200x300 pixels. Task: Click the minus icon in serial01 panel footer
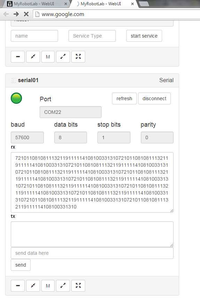pos(18,286)
